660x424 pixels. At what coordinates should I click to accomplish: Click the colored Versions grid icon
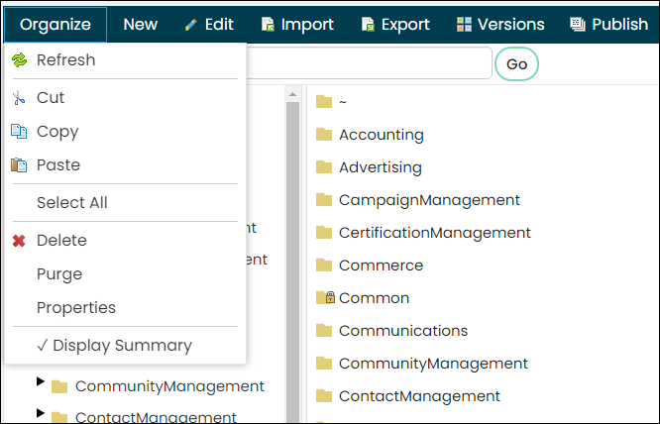464,25
